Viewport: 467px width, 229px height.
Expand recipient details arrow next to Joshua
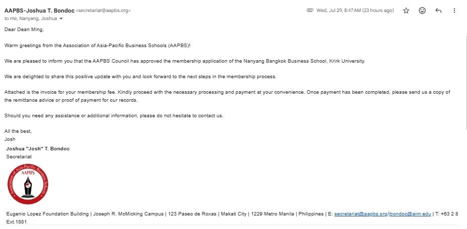(x=61, y=19)
